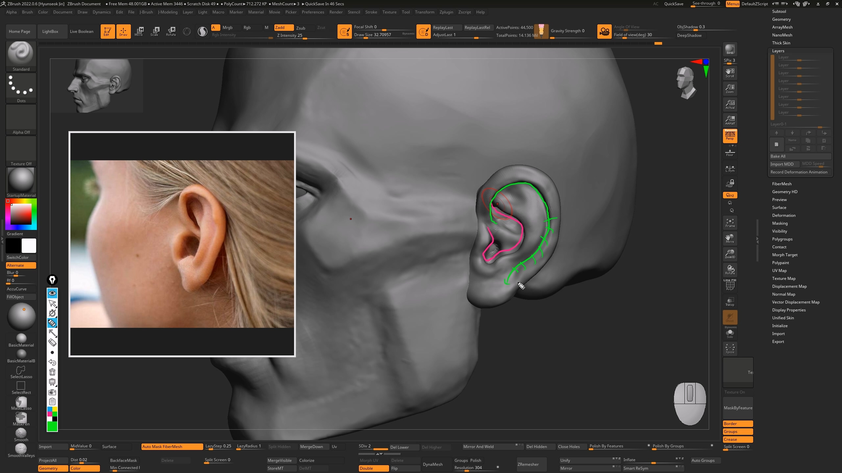
Task: Select the Move transform tool in top shelf
Action: [139, 31]
